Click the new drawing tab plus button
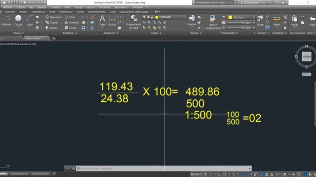 tap(54, 38)
